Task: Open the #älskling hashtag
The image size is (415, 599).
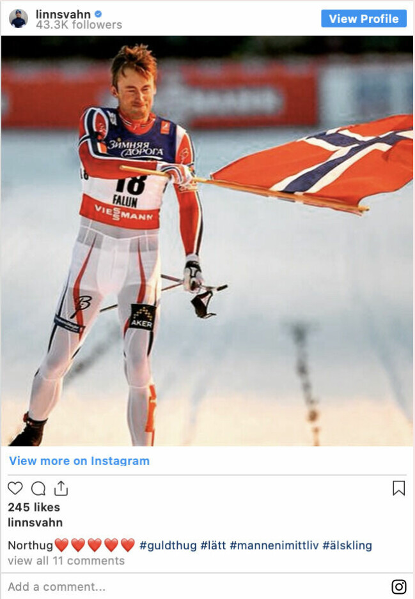Action: tap(347, 545)
